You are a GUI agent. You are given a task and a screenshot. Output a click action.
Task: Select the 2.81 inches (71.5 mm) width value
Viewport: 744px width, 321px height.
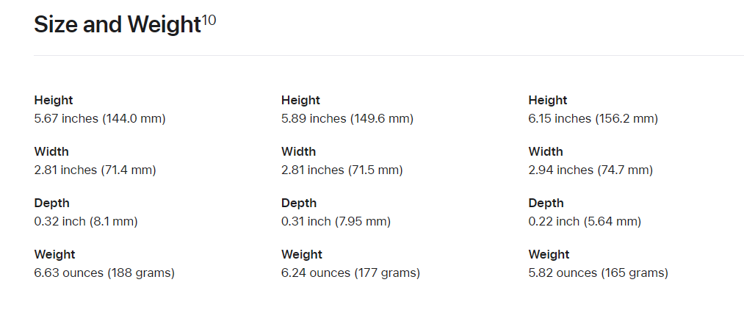coord(342,170)
